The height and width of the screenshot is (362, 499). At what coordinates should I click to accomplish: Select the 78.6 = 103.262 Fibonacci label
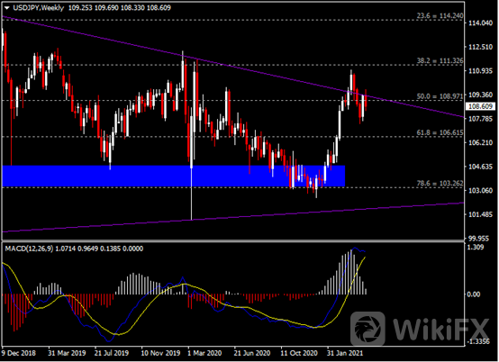click(x=440, y=183)
